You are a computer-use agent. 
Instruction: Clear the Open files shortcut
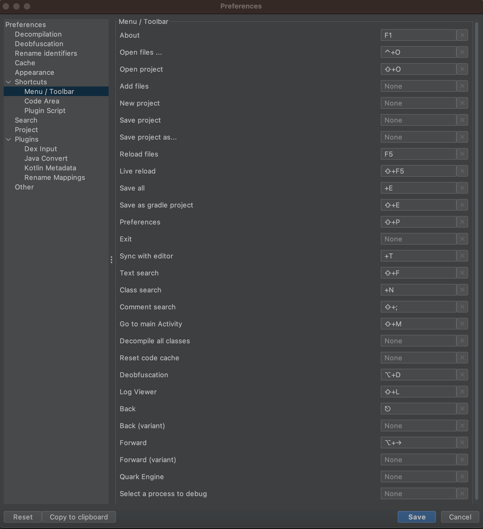point(462,52)
